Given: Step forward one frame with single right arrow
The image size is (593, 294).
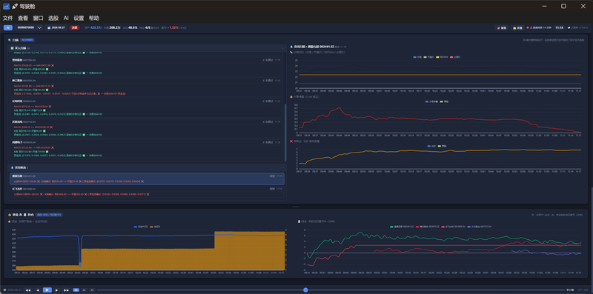Looking at the screenshot, I should pyautogui.click(x=56, y=290).
